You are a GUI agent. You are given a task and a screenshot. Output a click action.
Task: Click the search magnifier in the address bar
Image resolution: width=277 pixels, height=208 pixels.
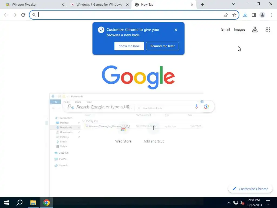pos(34,15)
